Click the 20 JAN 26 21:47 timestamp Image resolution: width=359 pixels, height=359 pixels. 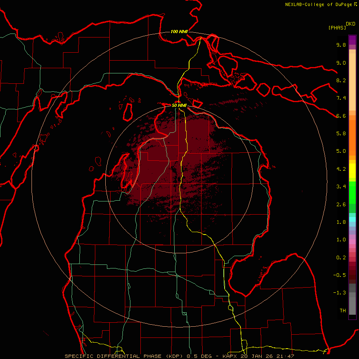[267, 356]
